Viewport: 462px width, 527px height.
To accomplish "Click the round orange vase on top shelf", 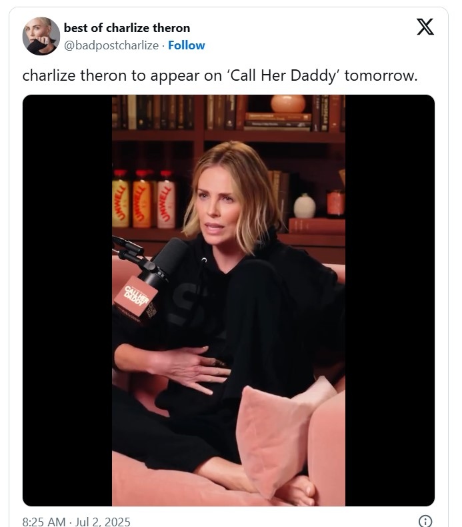I will click(288, 103).
